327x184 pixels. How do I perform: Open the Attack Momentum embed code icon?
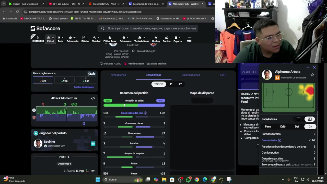pos(93,98)
